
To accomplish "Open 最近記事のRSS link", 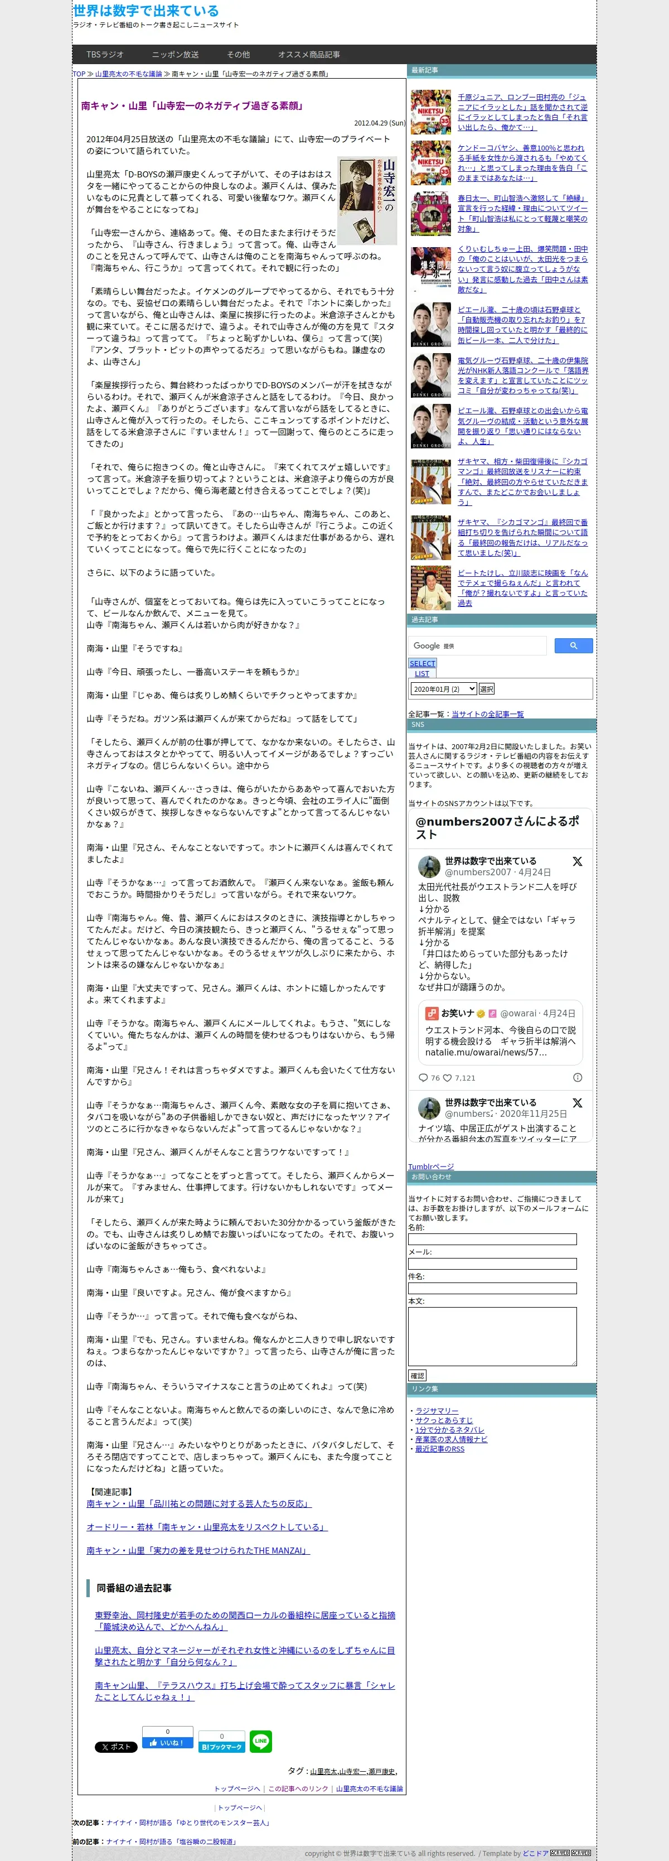I will 439,1449.
